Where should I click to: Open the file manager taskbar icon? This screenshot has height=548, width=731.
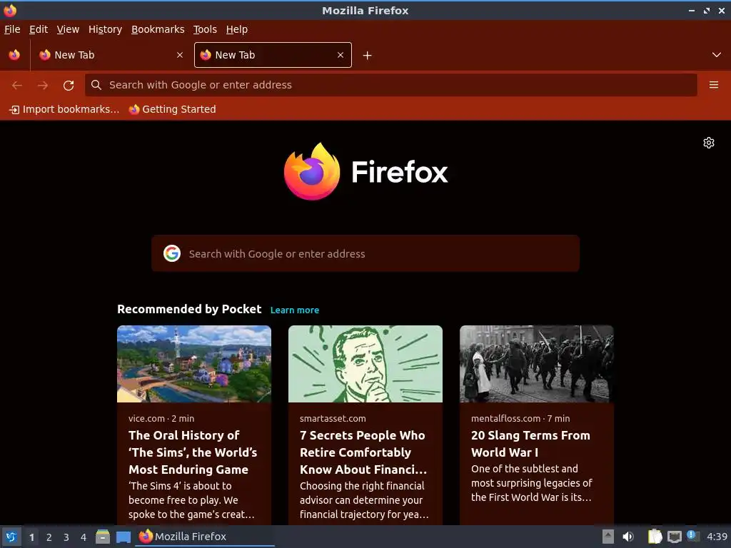click(103, 537)
